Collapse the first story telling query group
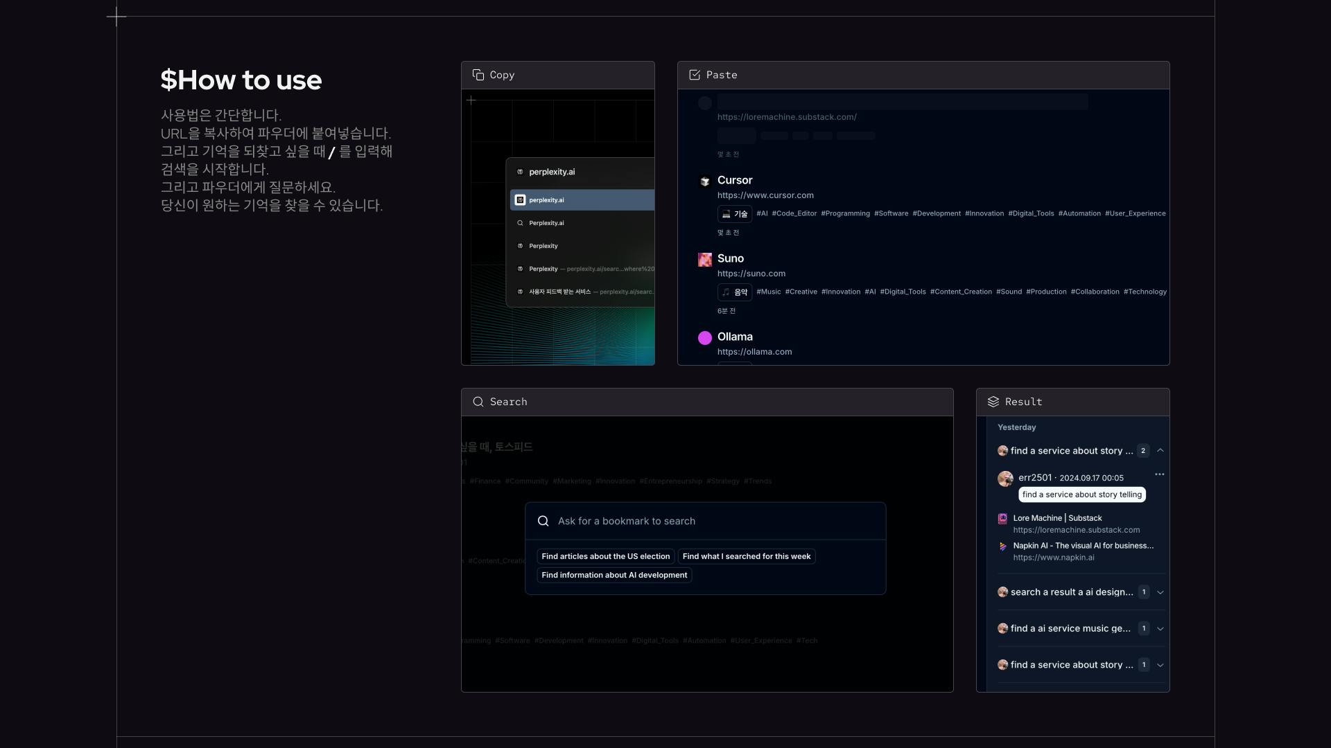 pyautogui.click(x=1160, y=451)
